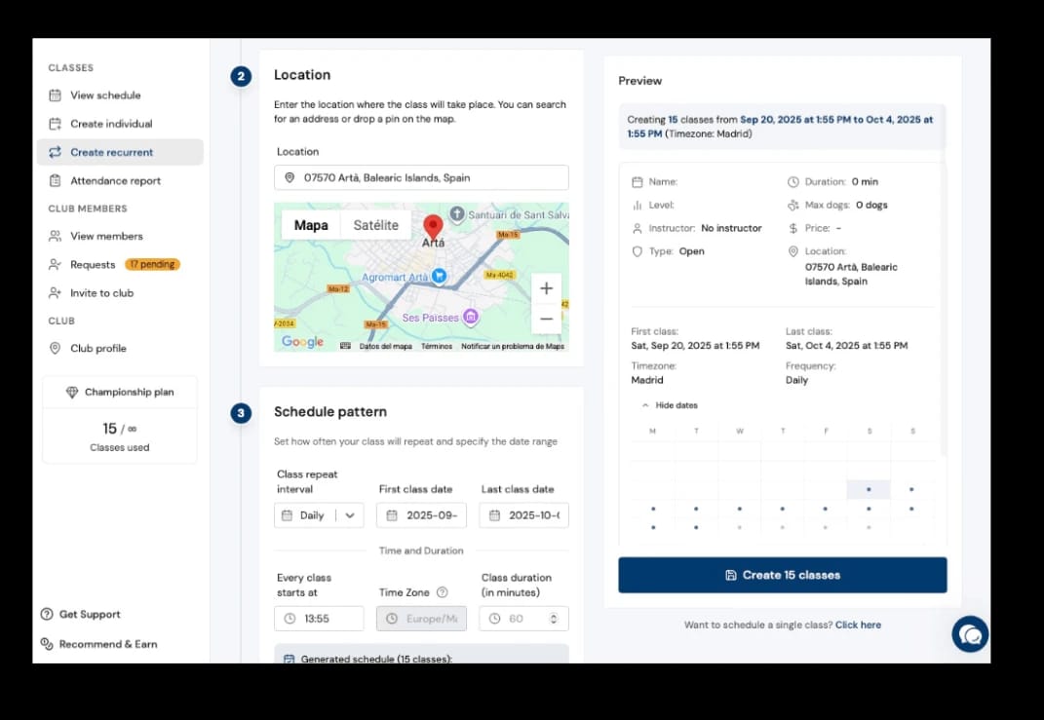This screenshot has width=1044, height=720.
Task: Follow the Click here single class link
Action: point(858,625)
